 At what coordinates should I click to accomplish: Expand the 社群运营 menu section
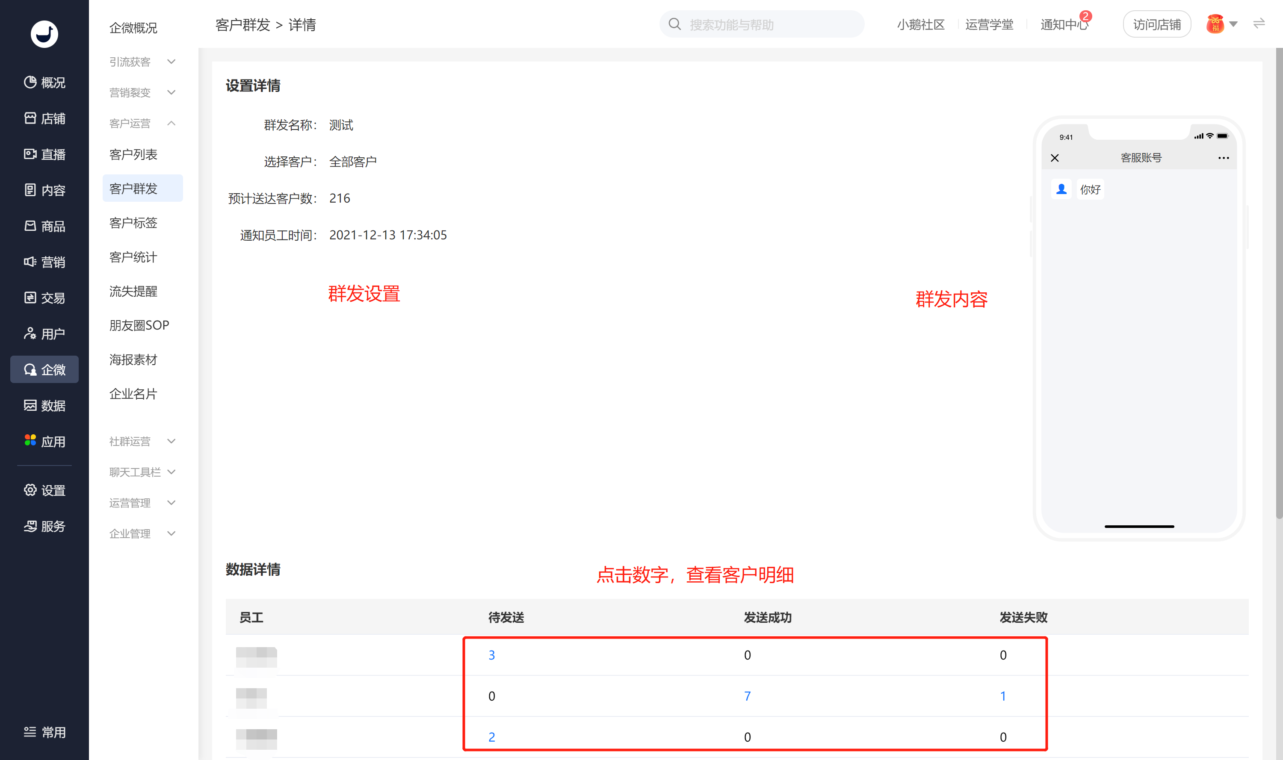pyautogui.click(x=142, y=441)
